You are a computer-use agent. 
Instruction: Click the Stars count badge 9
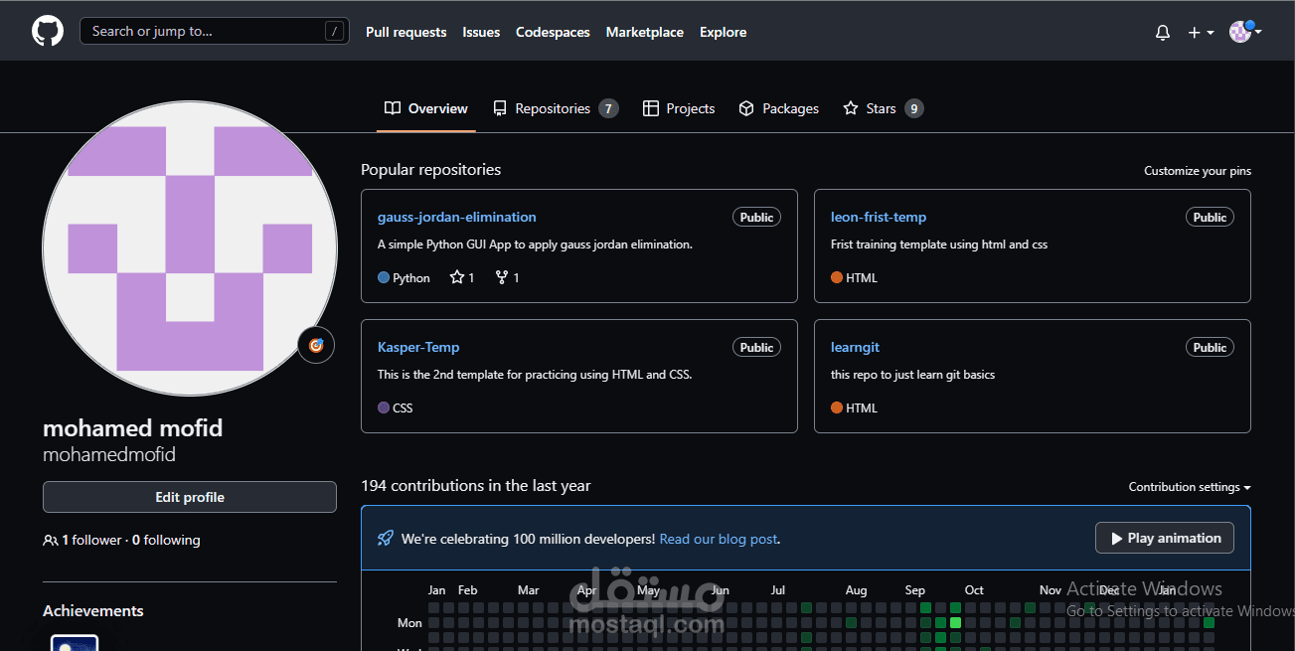tap(914, 108)
